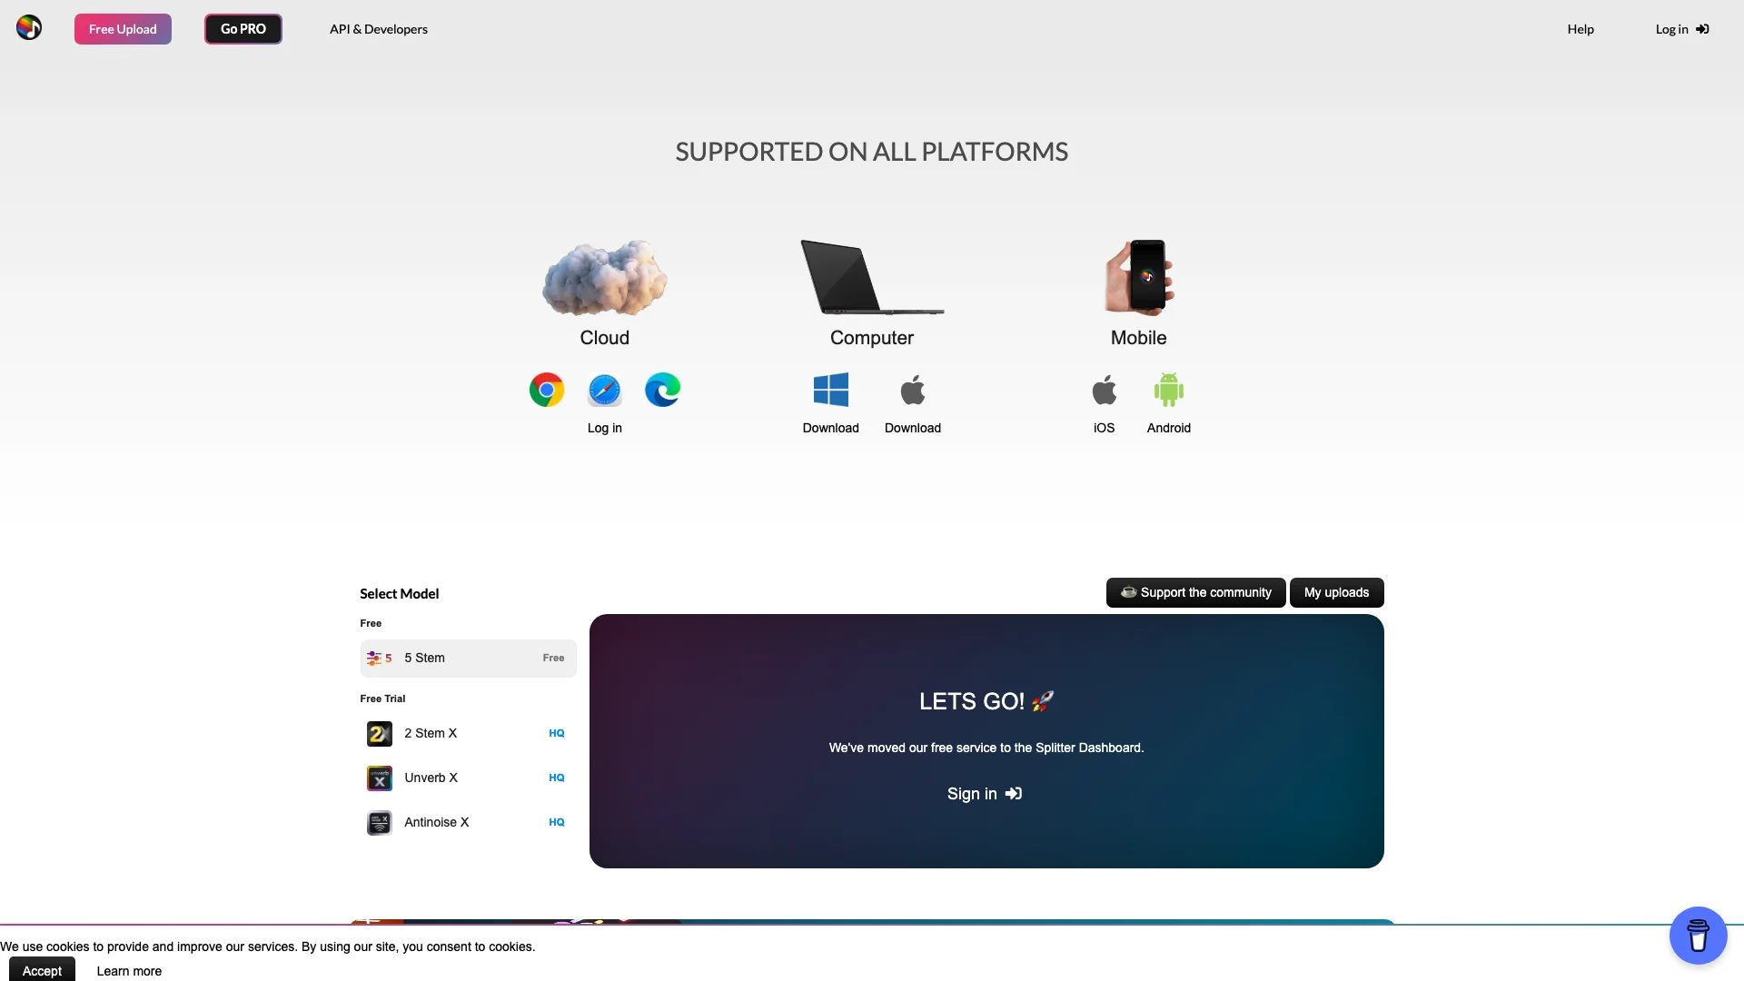
Task: Click the Splitter app logo icon
Action: [x=29, y=27]
